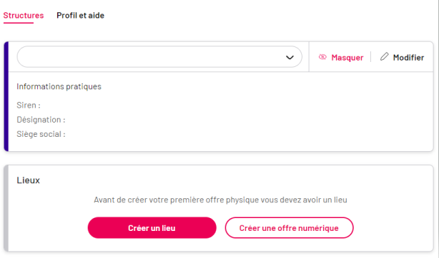Select the Informations pratiques heading
The width and height of the screenshot is (439, 258).
coord(59,86)
